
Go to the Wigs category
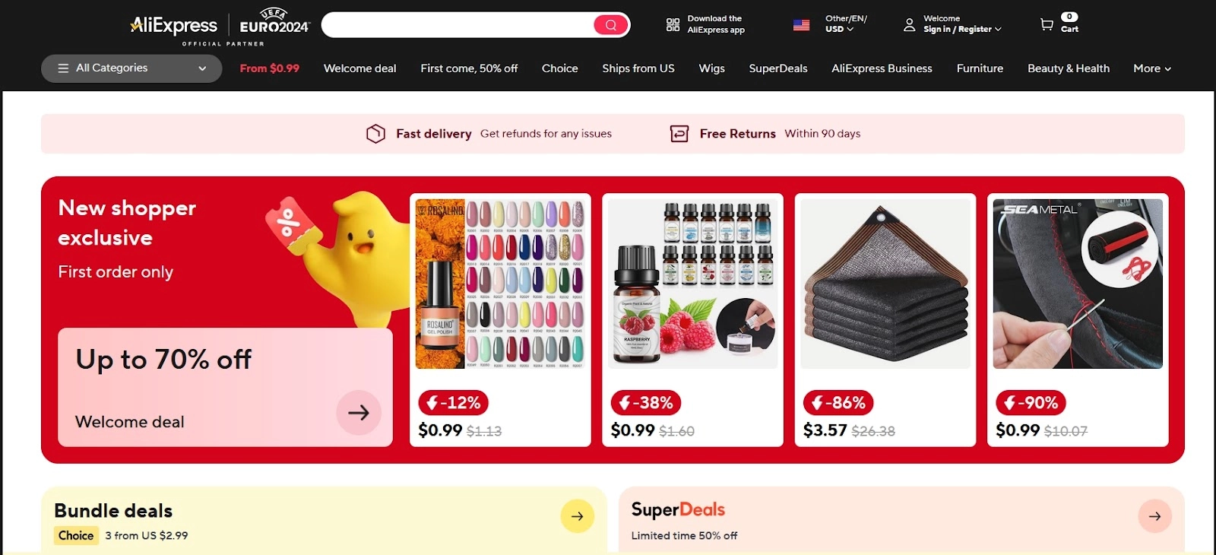pos(711,68)
